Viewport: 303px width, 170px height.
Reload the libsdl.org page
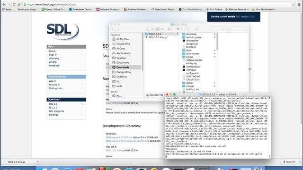(x=14, y=4)
